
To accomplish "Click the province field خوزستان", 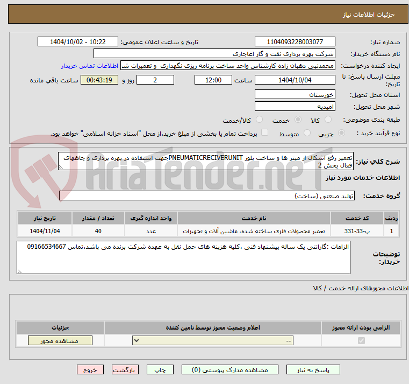I will [x=295, y=94].
